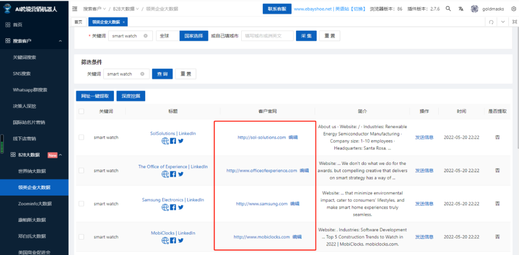The image size is (519, 255).
Task: Click the refresh tab icon
Action: click(491, 22)
